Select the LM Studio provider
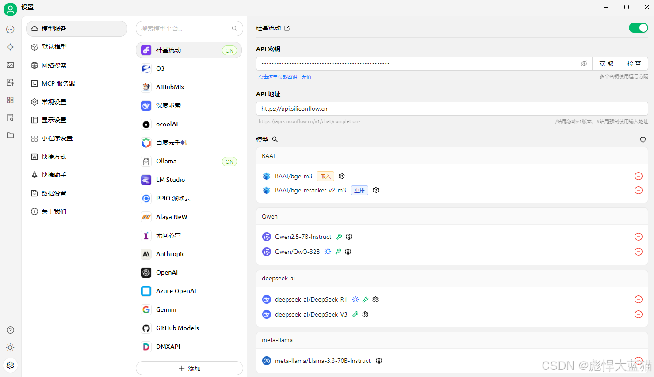This screenshot has height=377, width=654. (x=189, y=180)
